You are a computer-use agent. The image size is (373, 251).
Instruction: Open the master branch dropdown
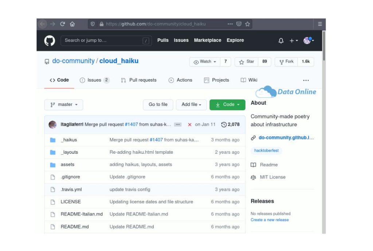tap(64, 105)
